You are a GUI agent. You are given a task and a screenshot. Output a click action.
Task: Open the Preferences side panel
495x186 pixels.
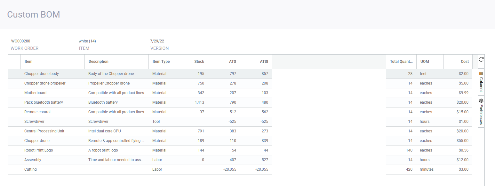[481, 111]
